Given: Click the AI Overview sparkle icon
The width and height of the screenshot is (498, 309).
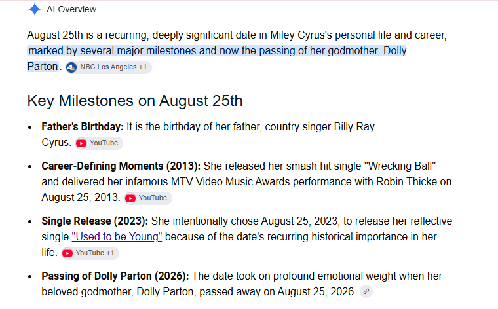Looking at the screenshot, I should click(35, 9).
